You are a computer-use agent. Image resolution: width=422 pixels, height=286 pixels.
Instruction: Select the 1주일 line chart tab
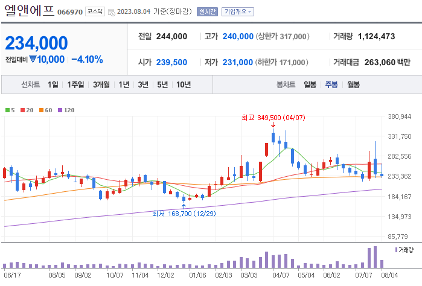pyautogui.click(x=75, y=84)
